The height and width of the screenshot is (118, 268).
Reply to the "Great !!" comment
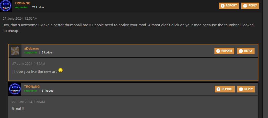click(x=246, y=89)
